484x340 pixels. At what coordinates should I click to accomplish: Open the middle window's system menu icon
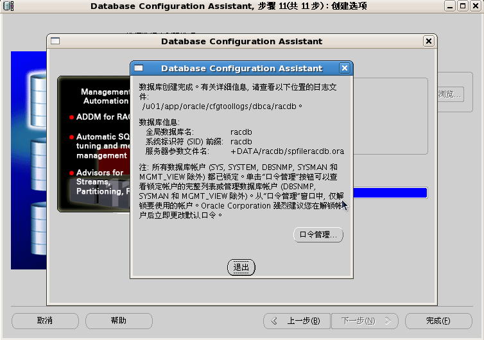(55, 41)
